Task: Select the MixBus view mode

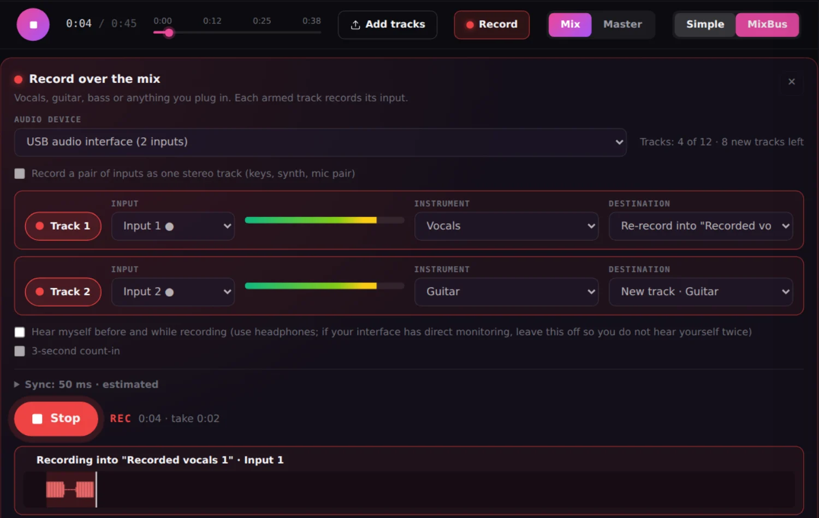Action: (767, 25)
